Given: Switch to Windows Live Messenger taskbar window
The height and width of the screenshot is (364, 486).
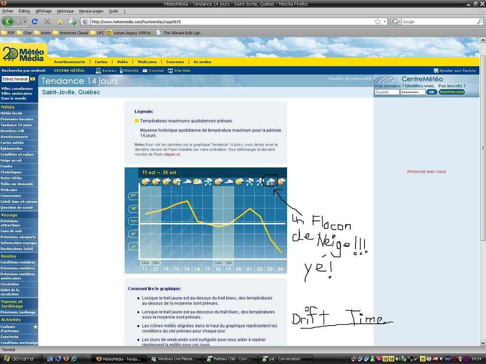Looking at the screenshot, I should (174, 359).
